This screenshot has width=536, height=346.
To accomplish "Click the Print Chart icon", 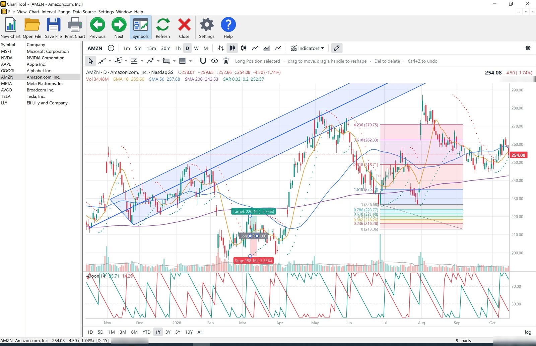I will pyautogui.click(x=75, y=25).
